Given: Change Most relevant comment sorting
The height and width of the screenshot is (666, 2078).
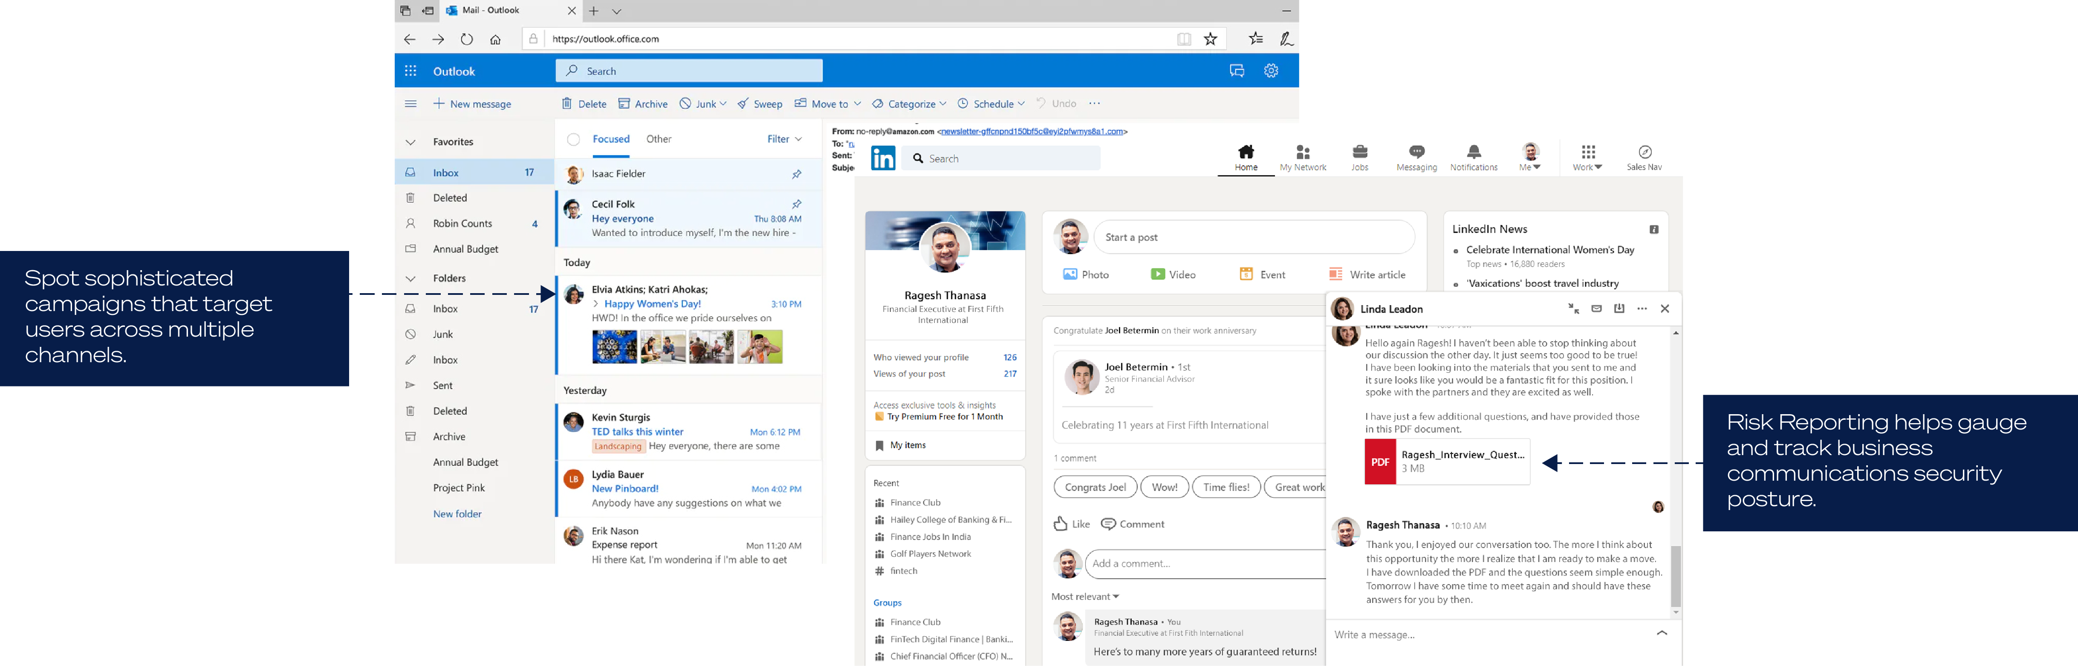Looking at the screenshot, I should pos(1085,596).
